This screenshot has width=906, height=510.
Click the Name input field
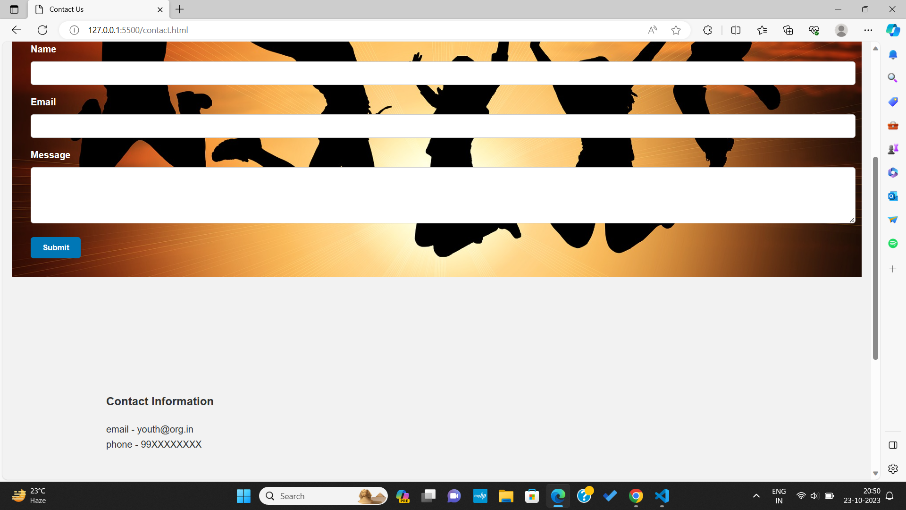443,73
